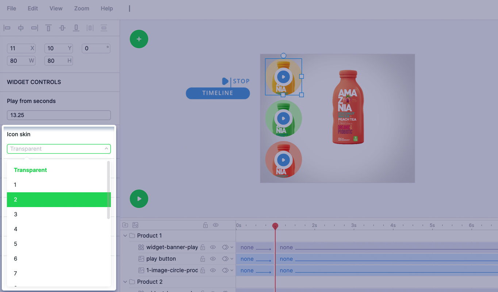
Task: Lock the widget-banner-play layer
Action: tap(203, 247)
